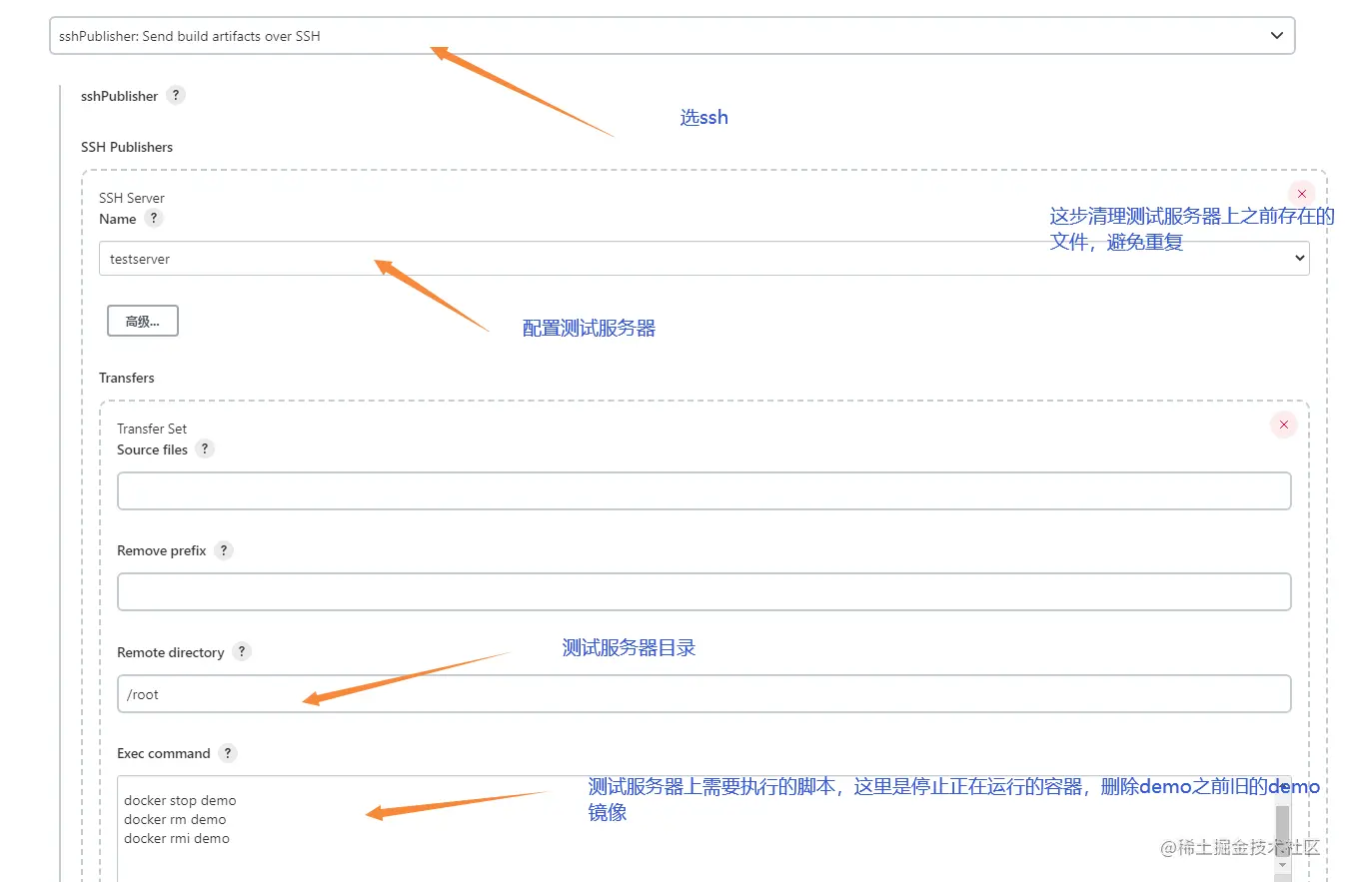The image size is (1345, 882).
Task: Click the Exec command textarea scrollbar
Action: click(x=1282, y=829)
